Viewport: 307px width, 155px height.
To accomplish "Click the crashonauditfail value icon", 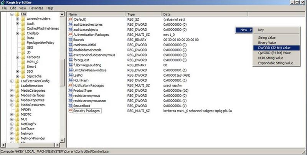I will pyautogui.click(x=71, y=45).
